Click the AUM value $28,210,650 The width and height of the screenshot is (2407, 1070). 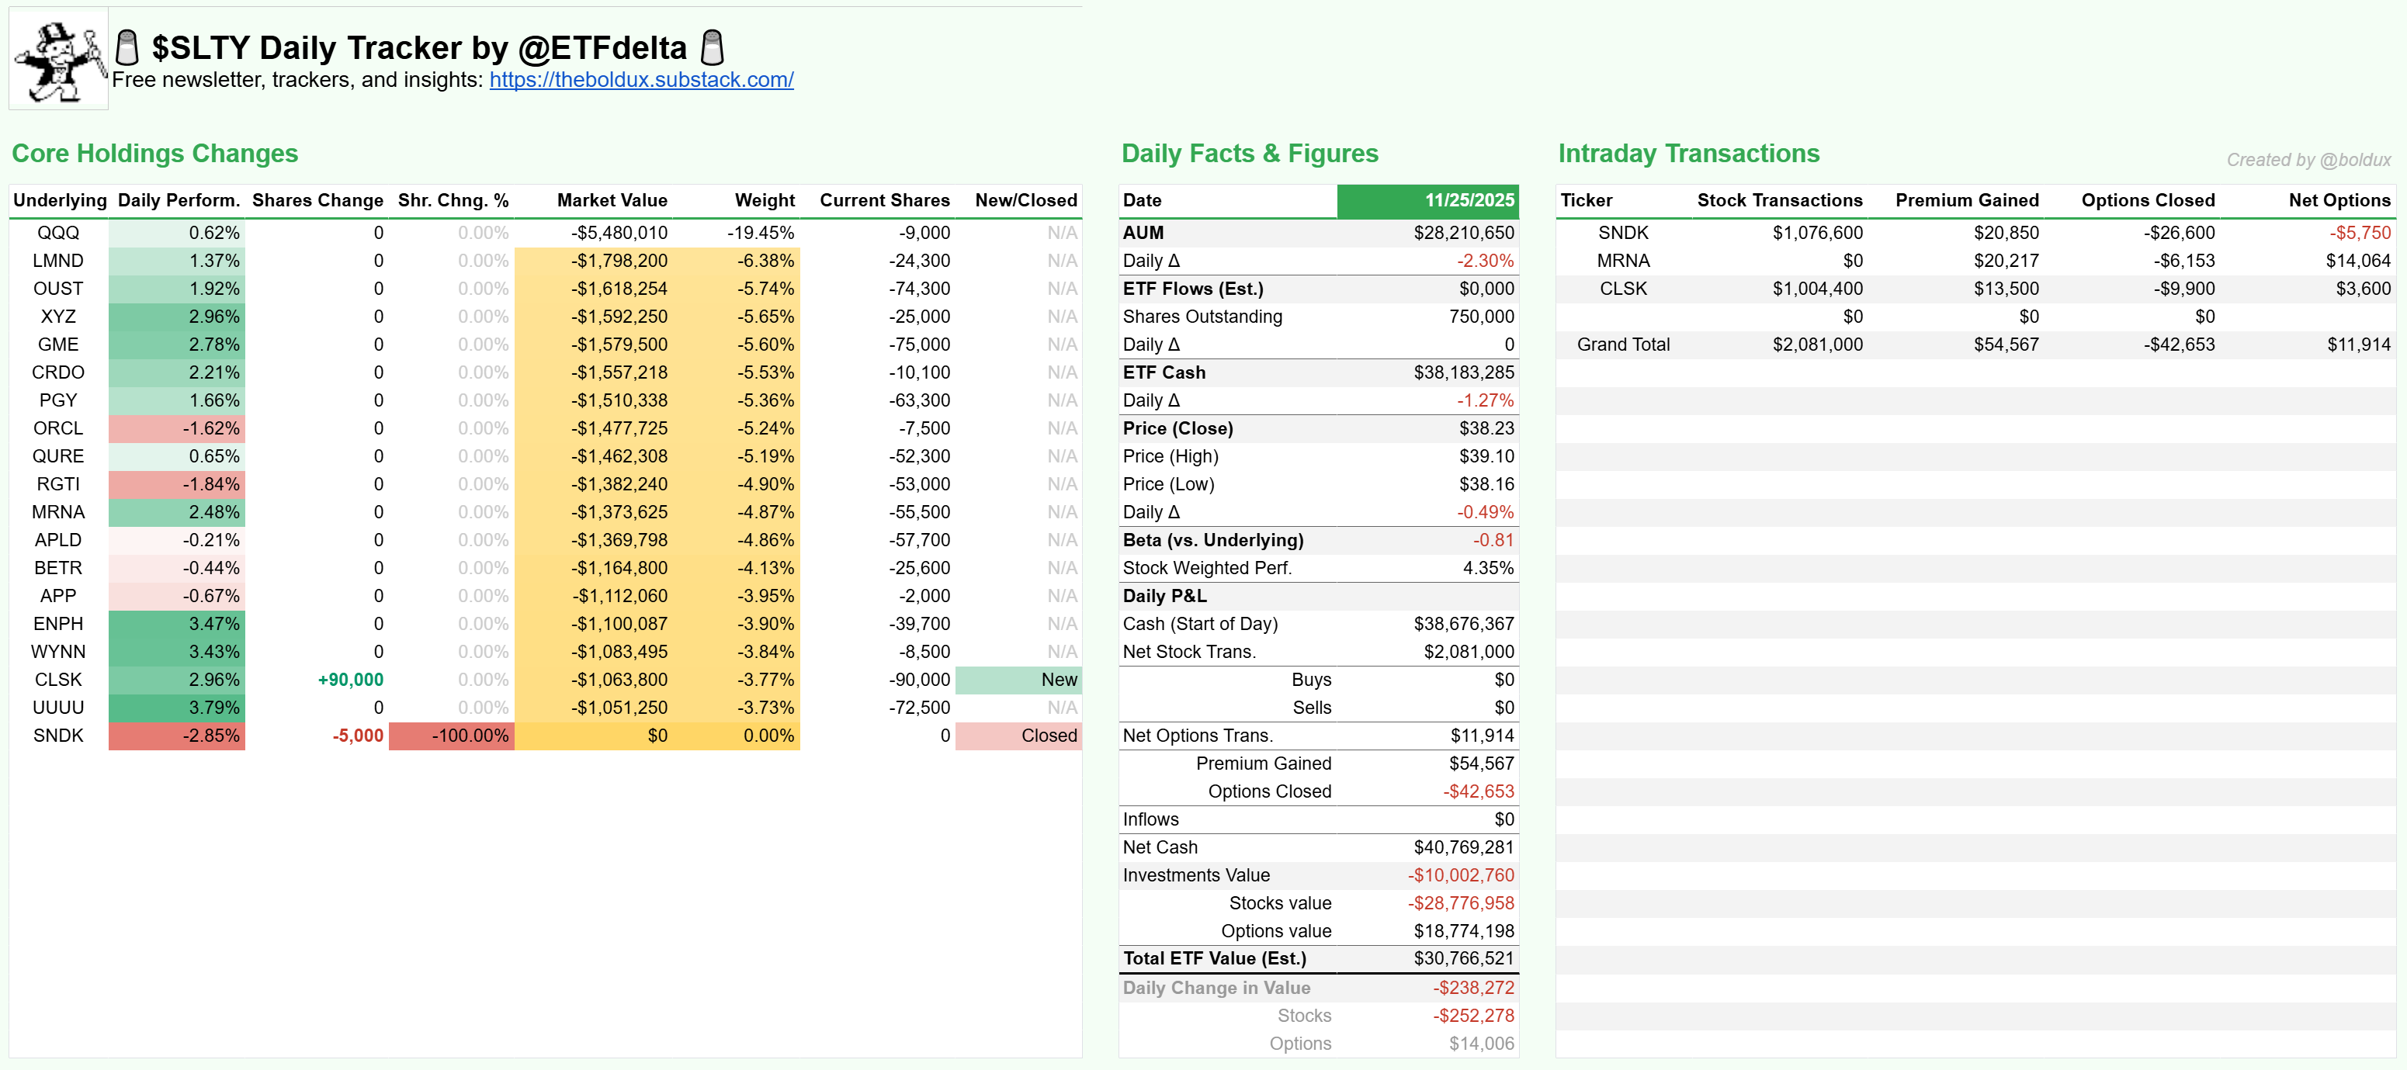click(x=1462, y=233)
